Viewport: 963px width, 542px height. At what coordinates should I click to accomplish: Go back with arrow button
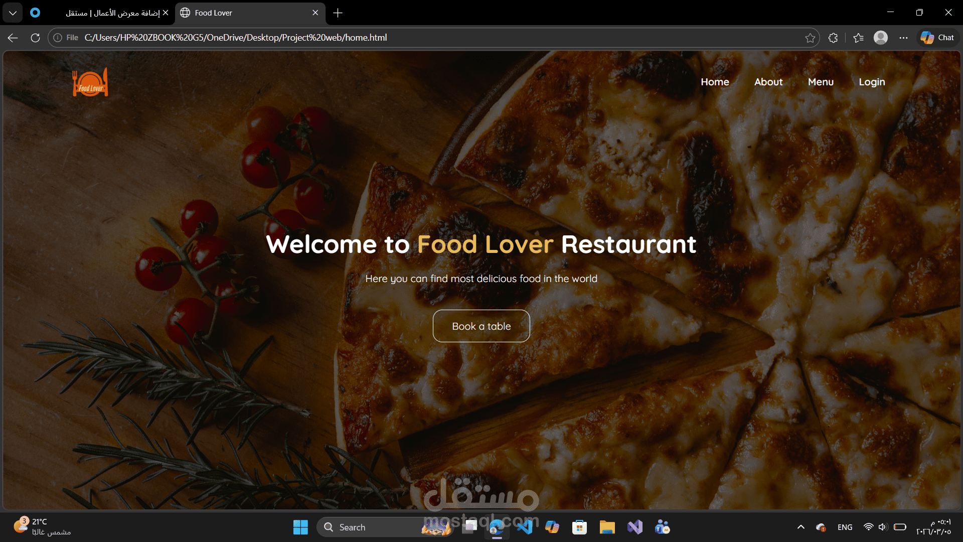click(13, 38)
